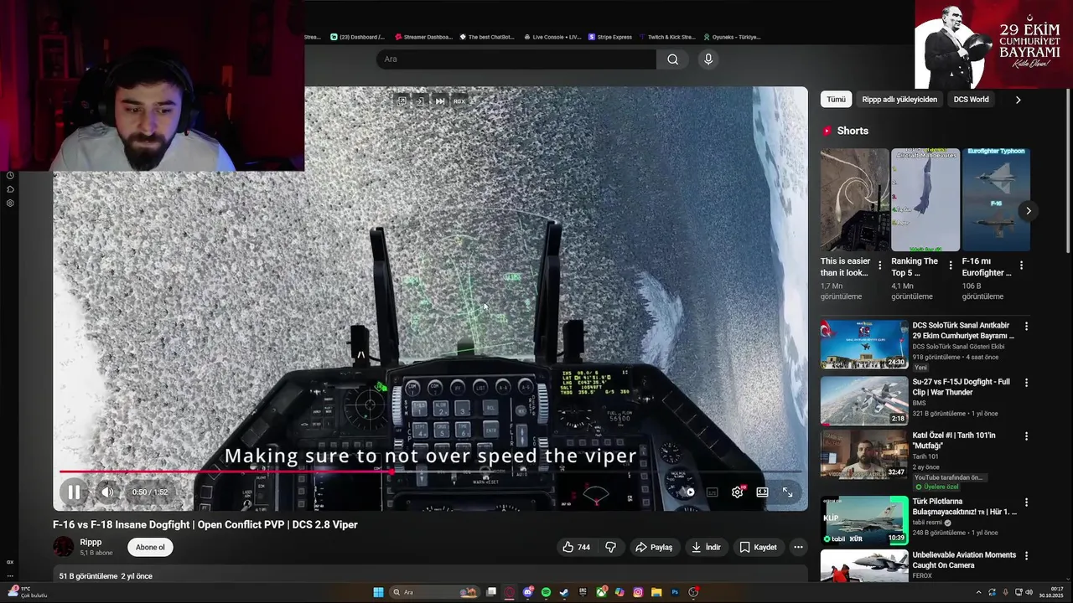The image size is (1073, 603).
Task: Show hidden system tray icons
Action: pos(978,592)
